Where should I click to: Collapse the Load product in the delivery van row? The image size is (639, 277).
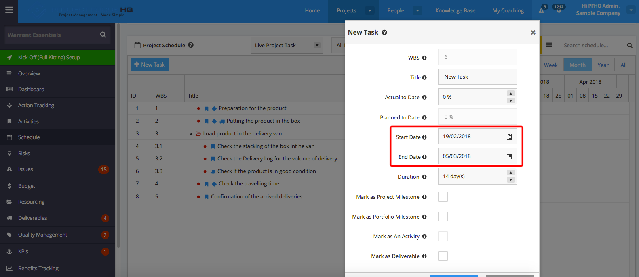[x=191, y=134]
